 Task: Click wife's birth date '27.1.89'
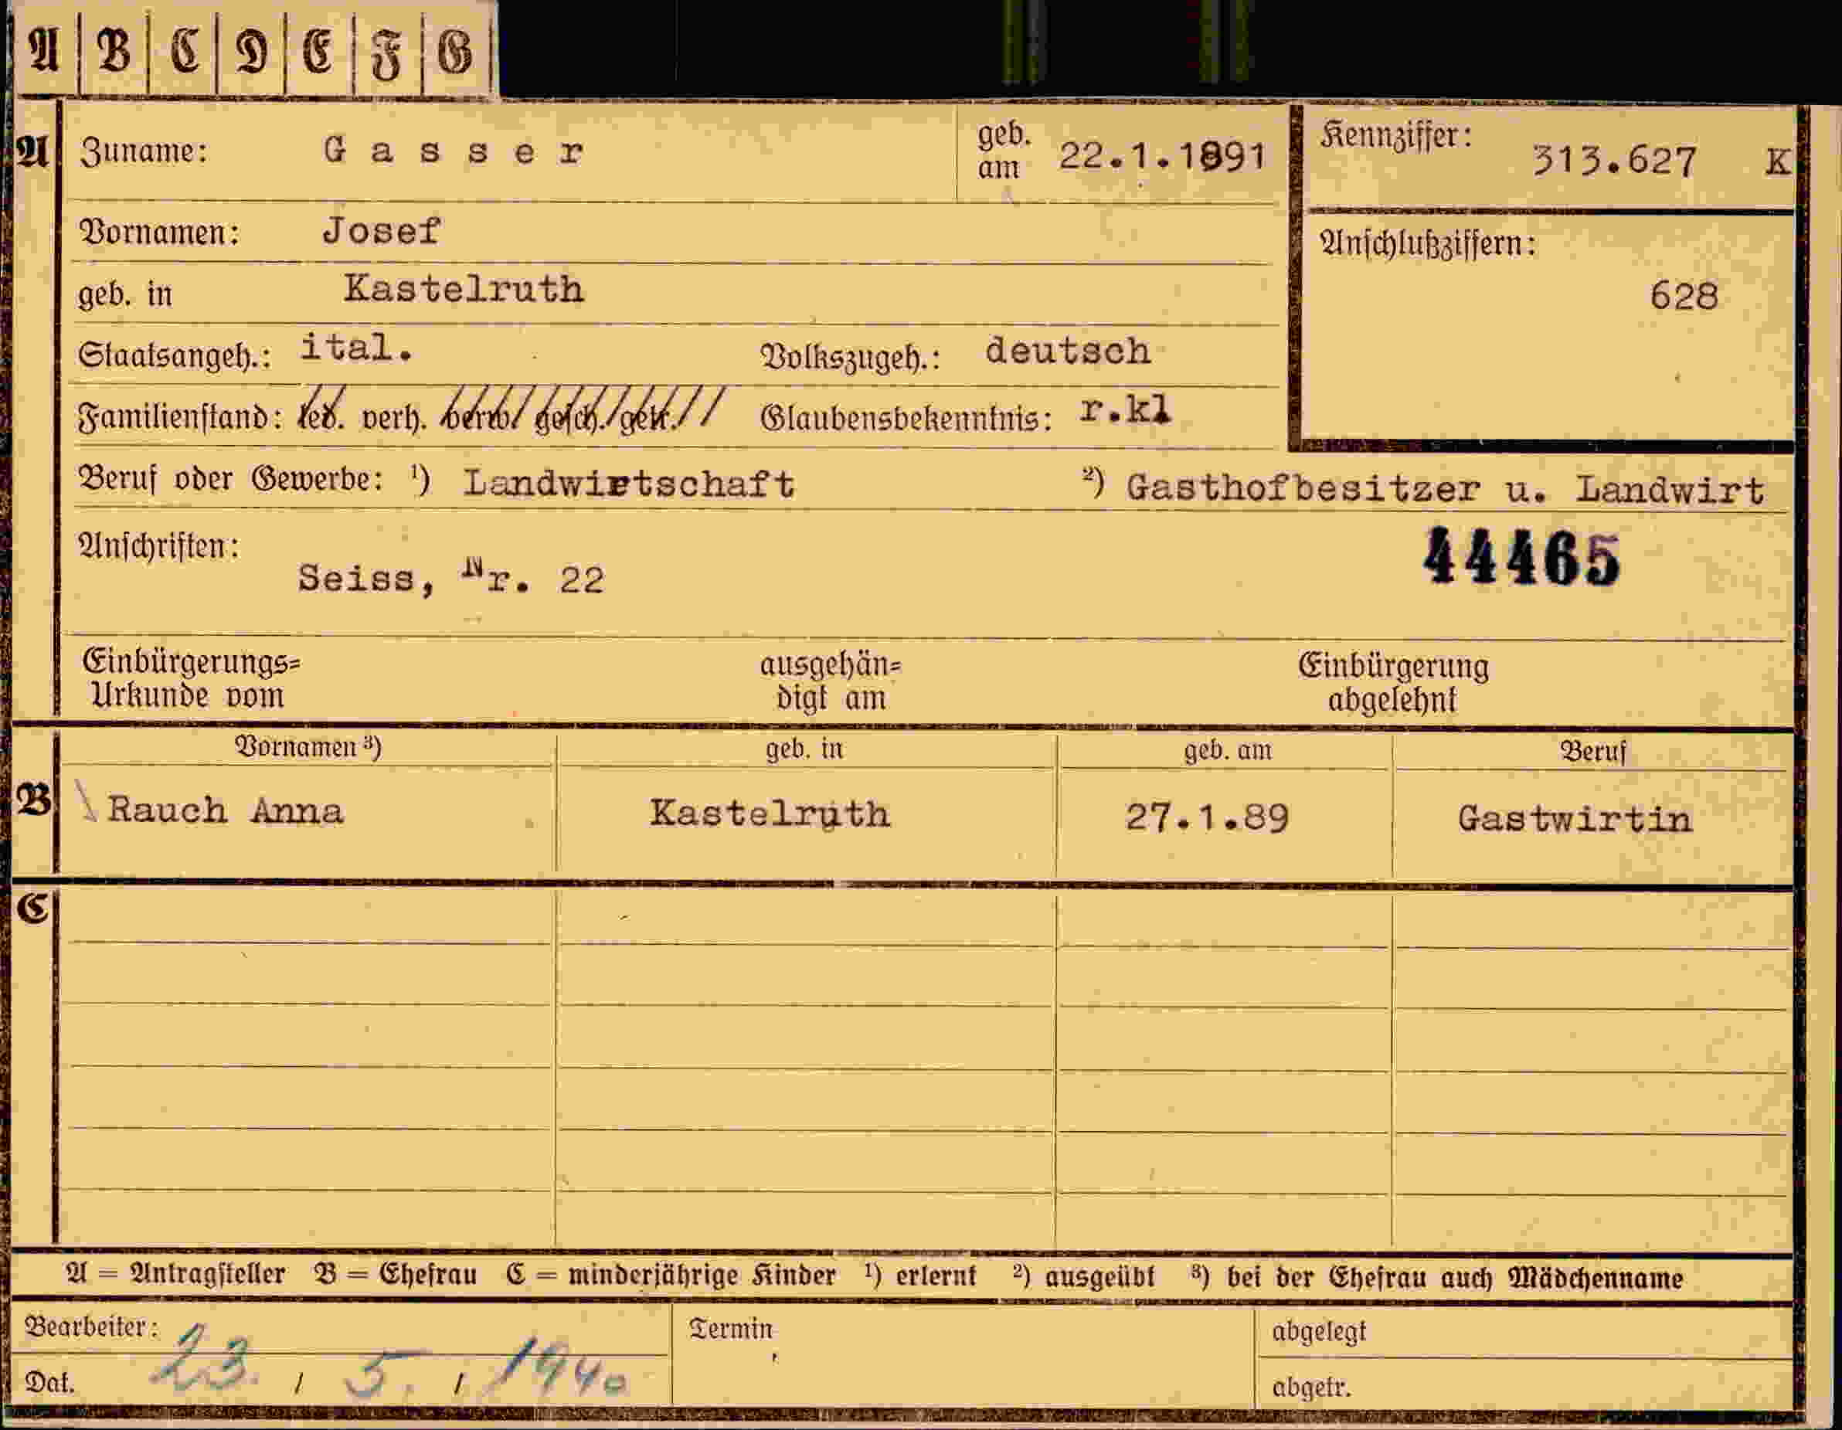click(1207, 818)
